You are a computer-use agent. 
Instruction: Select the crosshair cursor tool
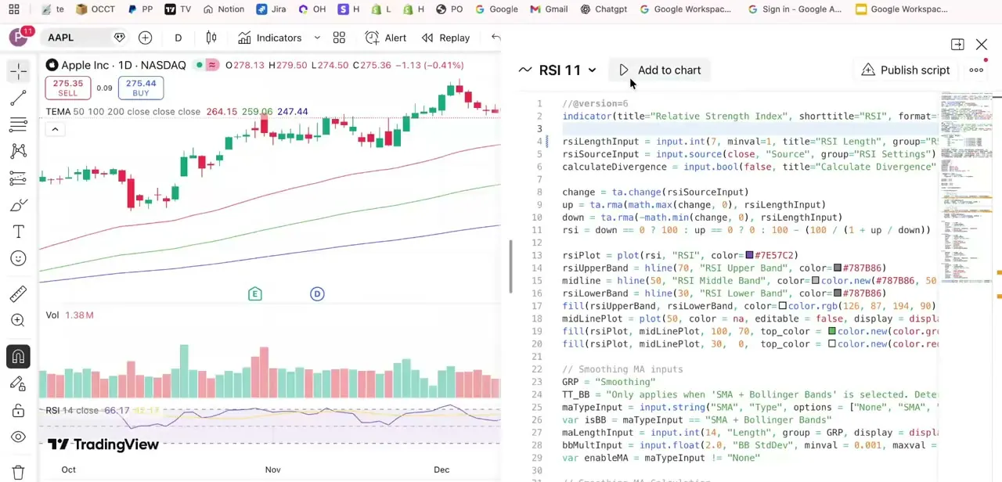tap(19, 71)
